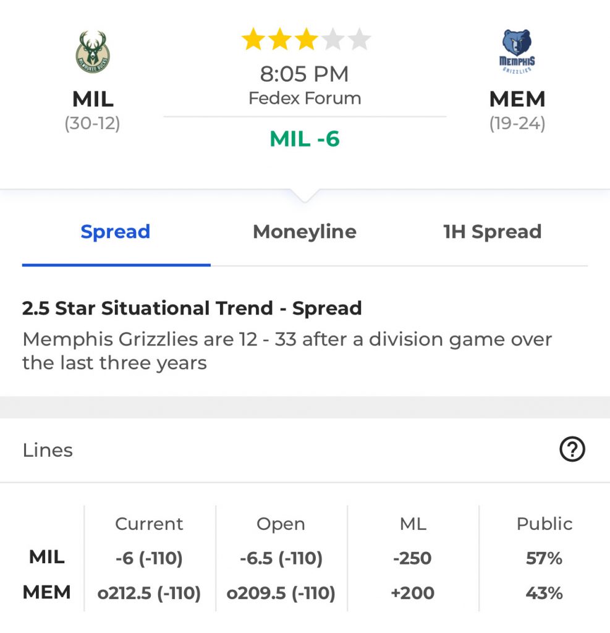Image resolution: width=610 pixels, height=633 pixels.
Task: Tap the third gold rating star
Action: tap(307, 39)
